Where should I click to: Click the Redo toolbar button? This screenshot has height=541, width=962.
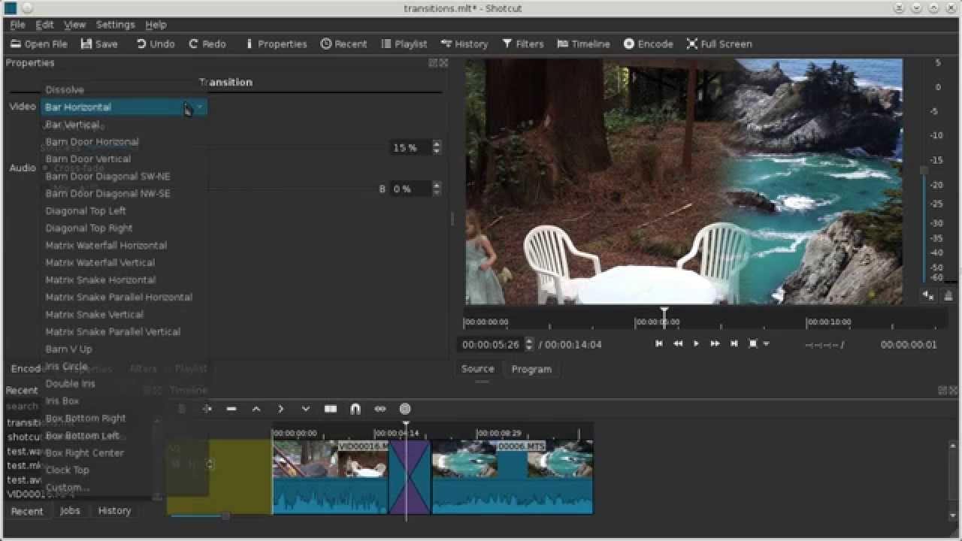coord(207,44)
